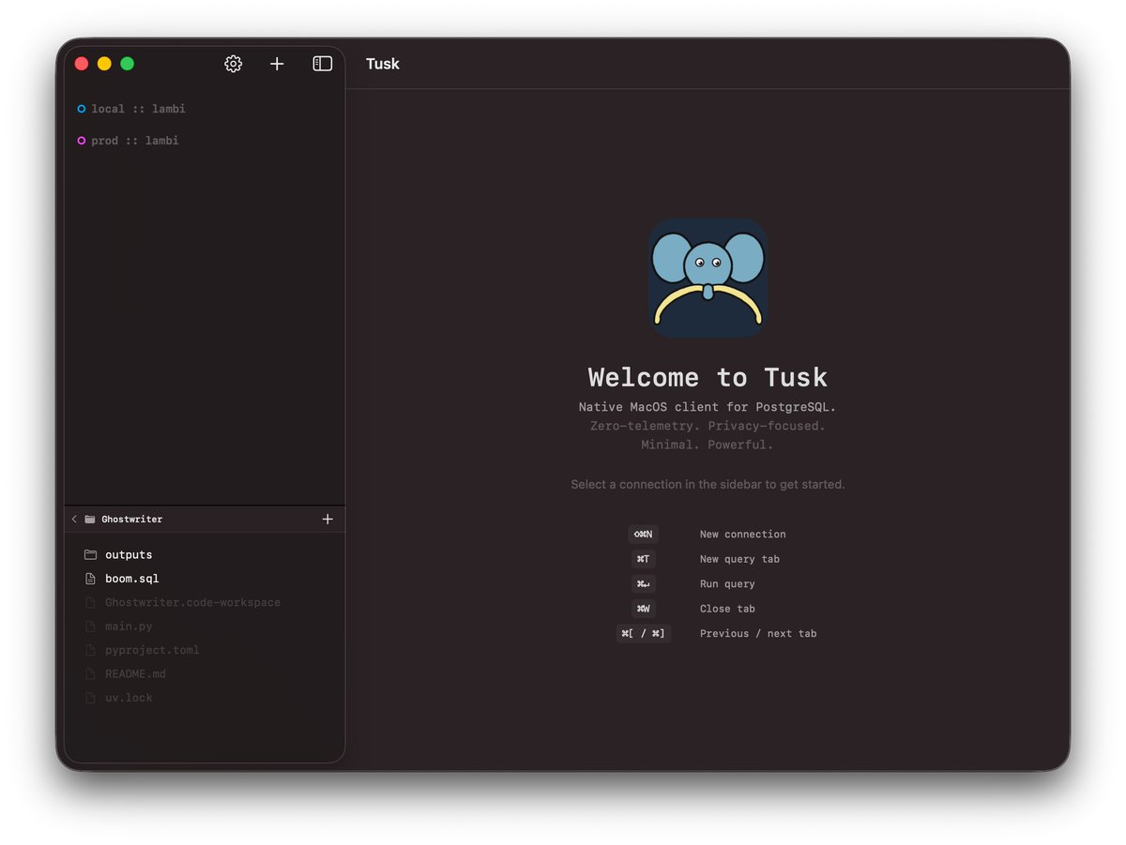Select the uv.lock file
1126x845 pixels.
(x=129, y=698)
